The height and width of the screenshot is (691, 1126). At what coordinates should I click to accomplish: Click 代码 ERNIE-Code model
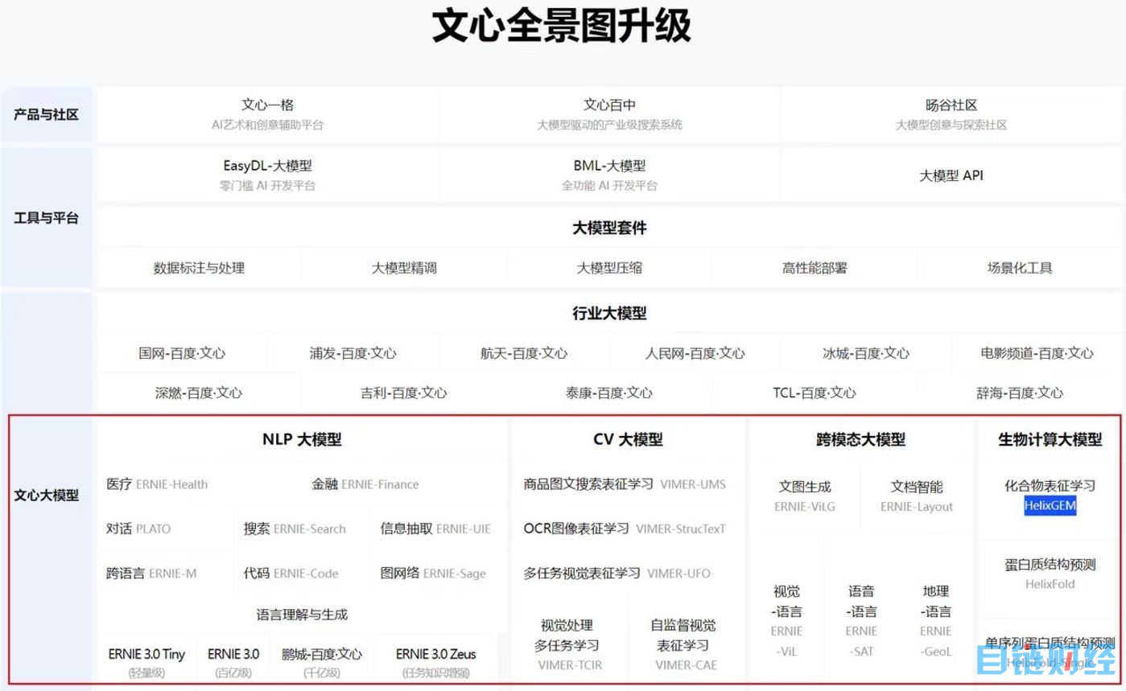coord(291,574)
